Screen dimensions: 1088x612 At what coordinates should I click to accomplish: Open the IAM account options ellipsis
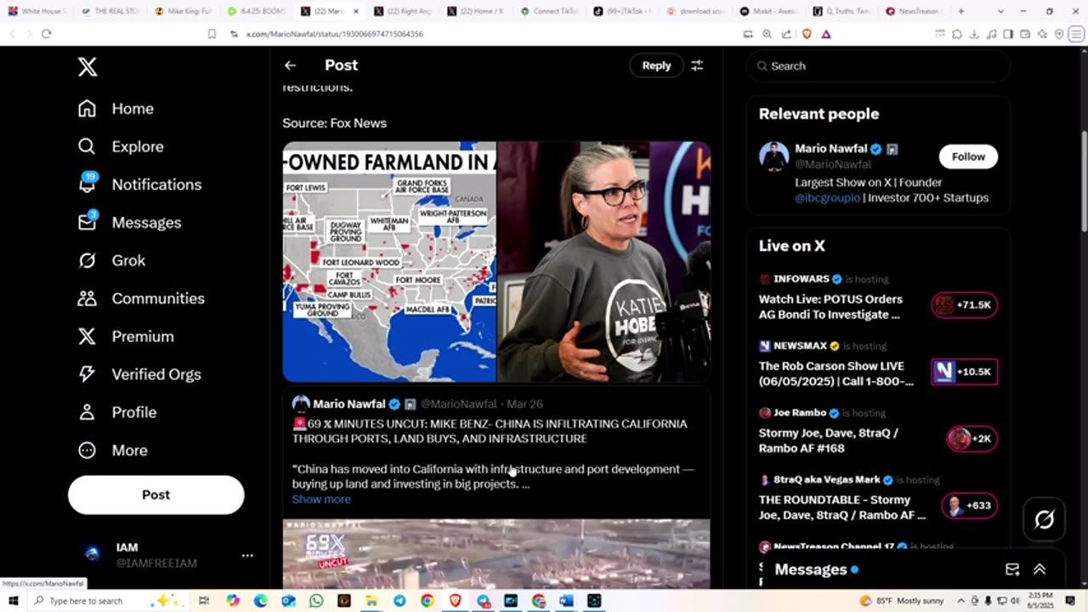click(x=247, y=555)
